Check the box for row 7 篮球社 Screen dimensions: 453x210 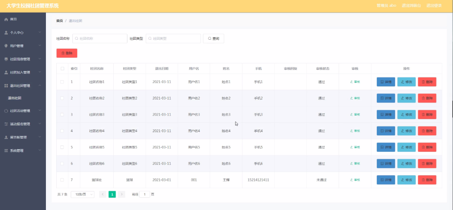[x=62, y=180]
